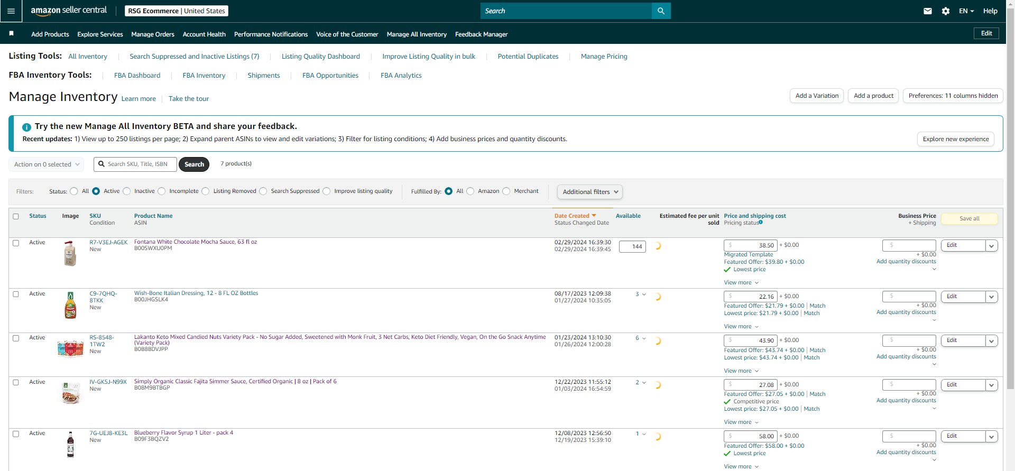This screenshot has height=471, width=1015.
Task: Check the Fontana Mocha Sauce row checkbox
Action: pos(16,243)
